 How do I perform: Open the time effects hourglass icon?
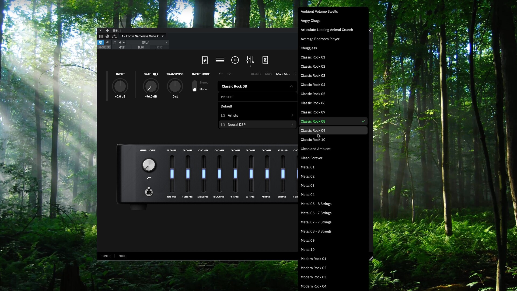point(265,60)
